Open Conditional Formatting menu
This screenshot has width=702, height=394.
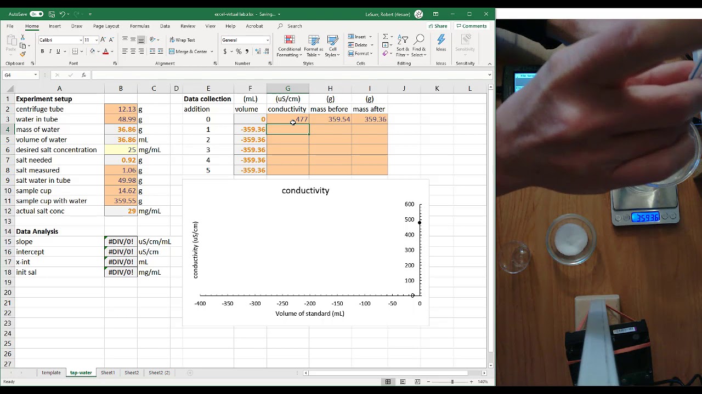point(289,46)
